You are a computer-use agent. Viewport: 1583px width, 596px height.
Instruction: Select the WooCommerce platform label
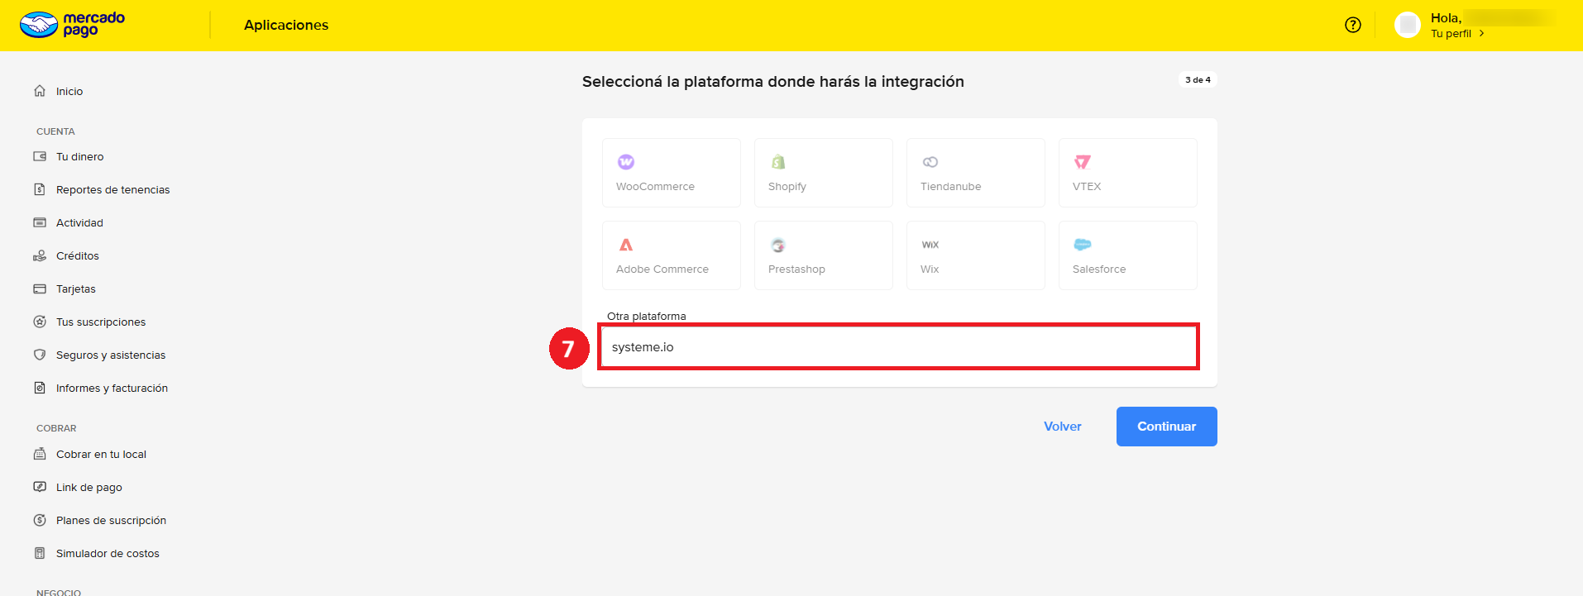click(x=655, y=187)
